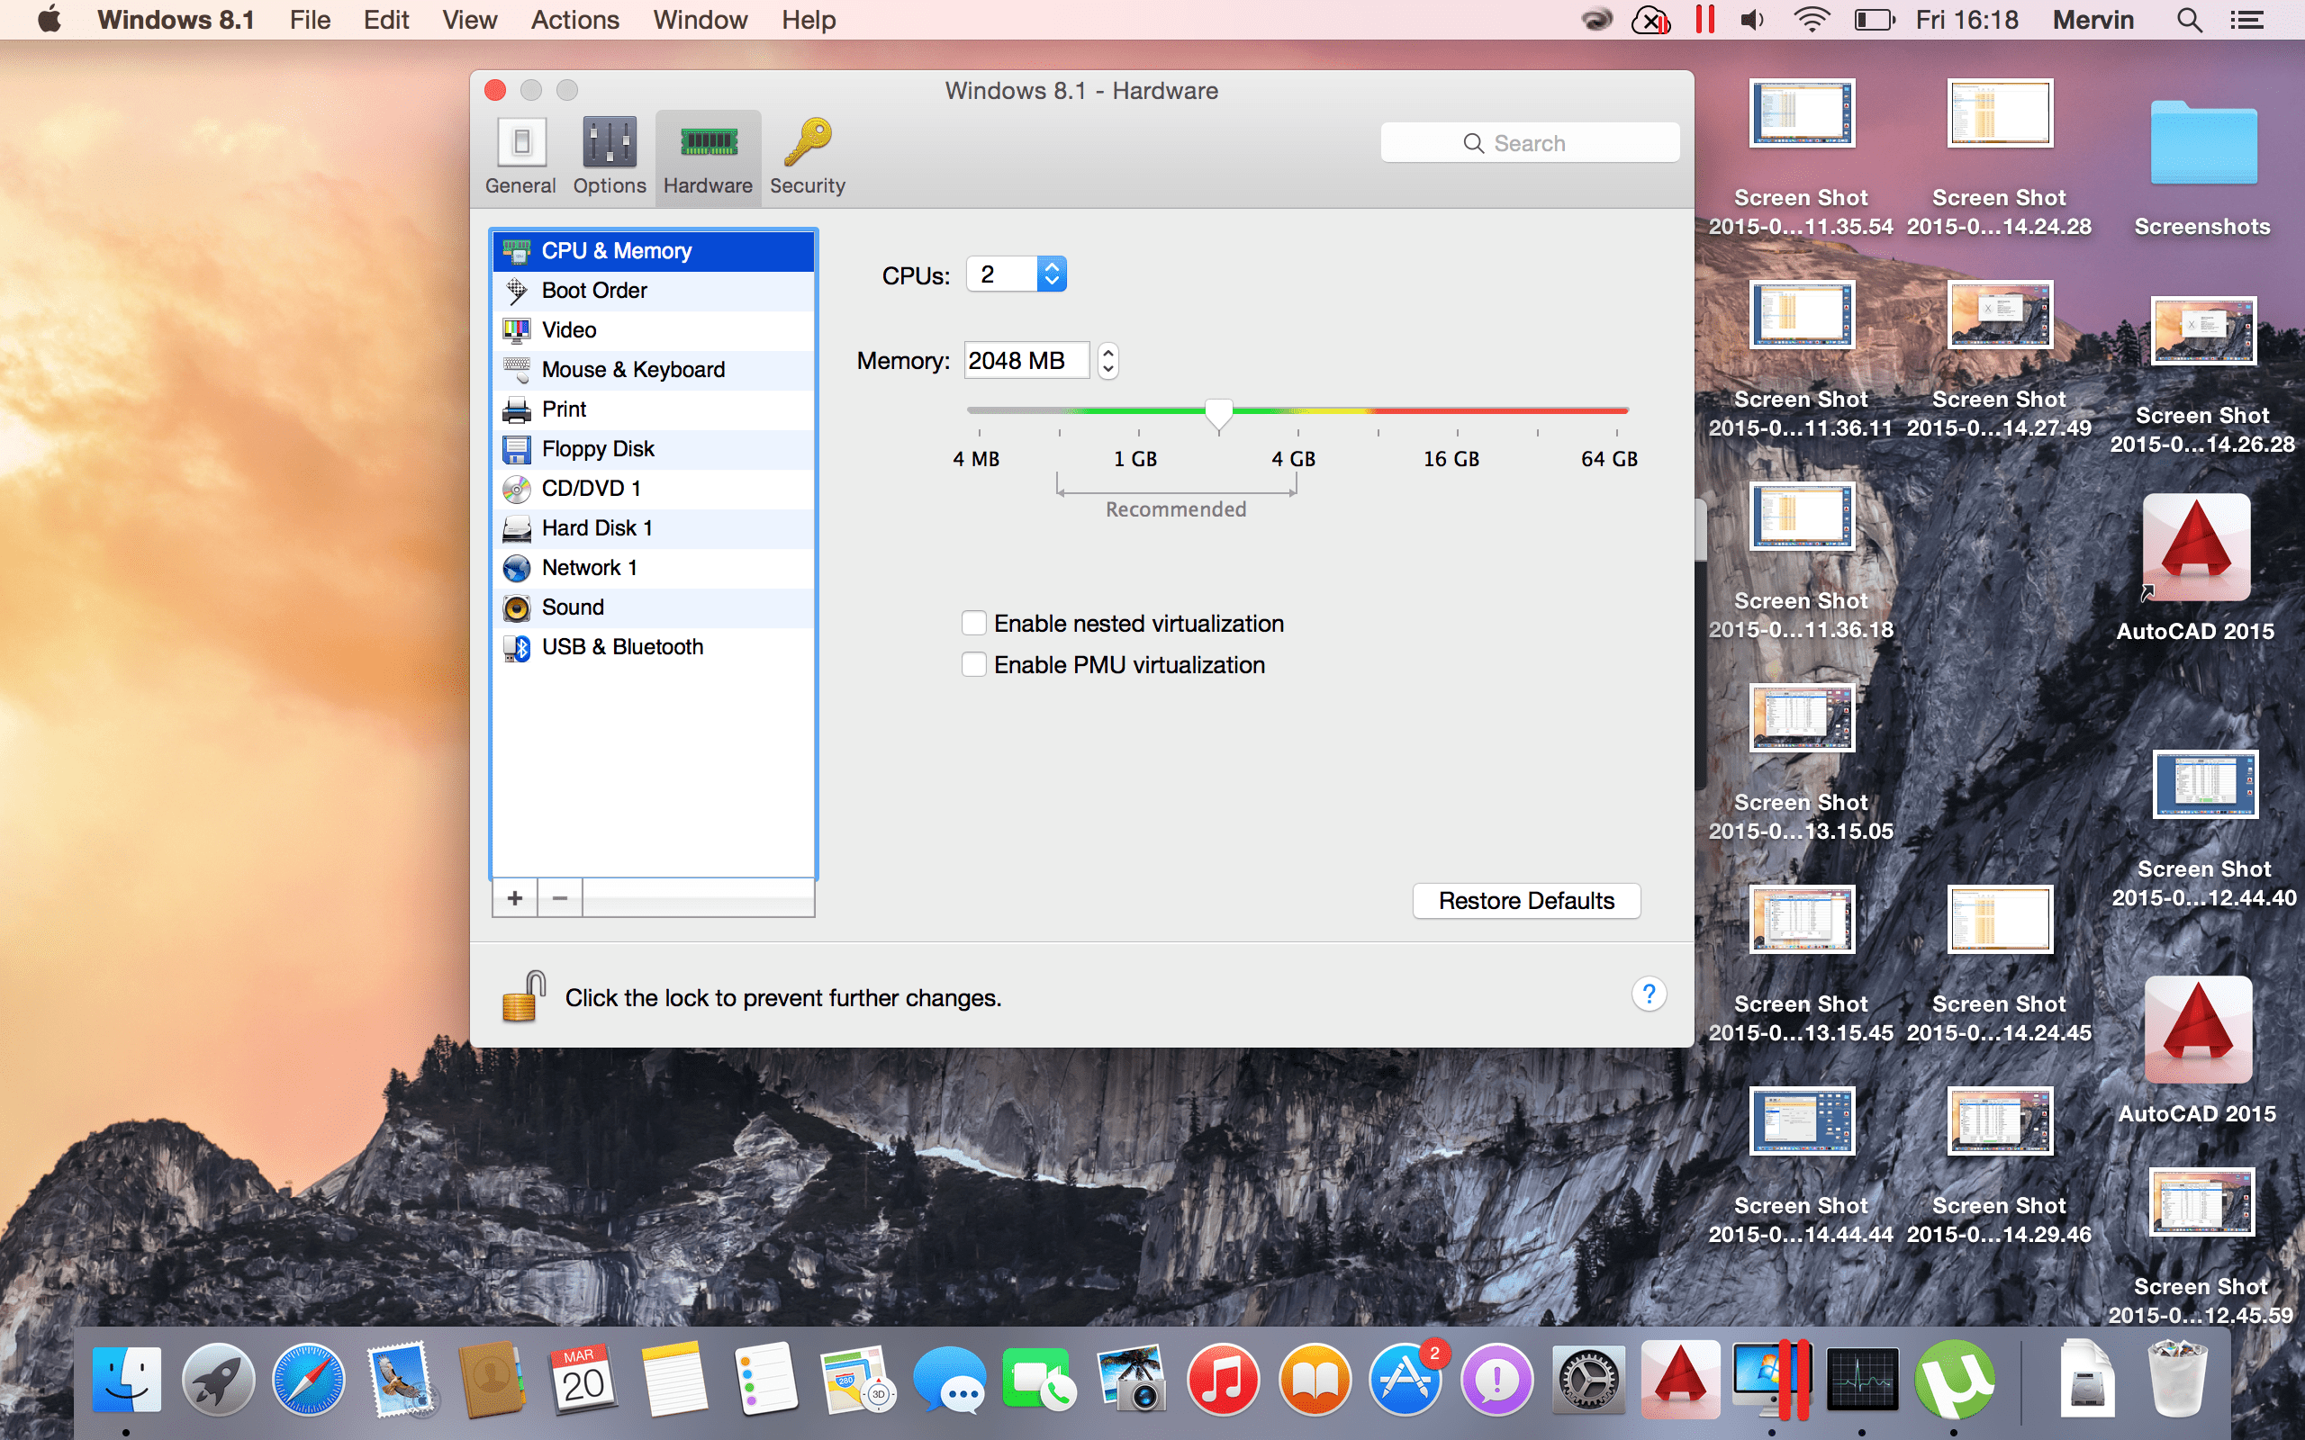Open Safari from the Dock

[309, 1379]
